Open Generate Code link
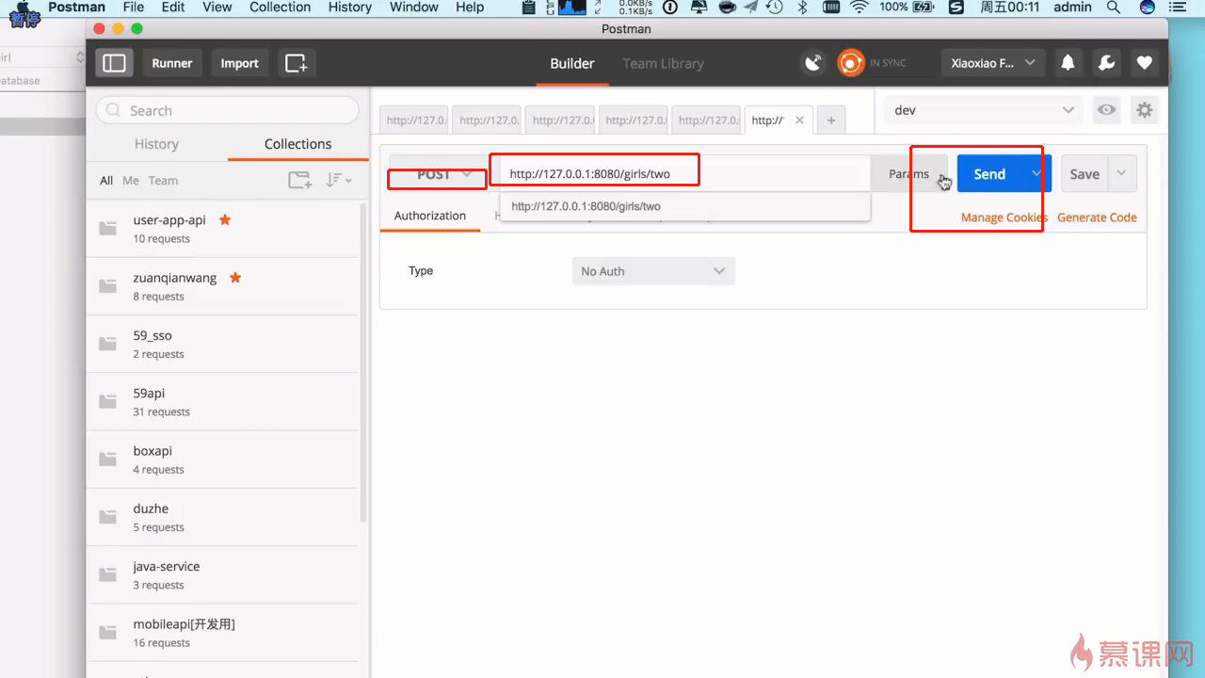1205x678 pixels. pos(1097,218)
